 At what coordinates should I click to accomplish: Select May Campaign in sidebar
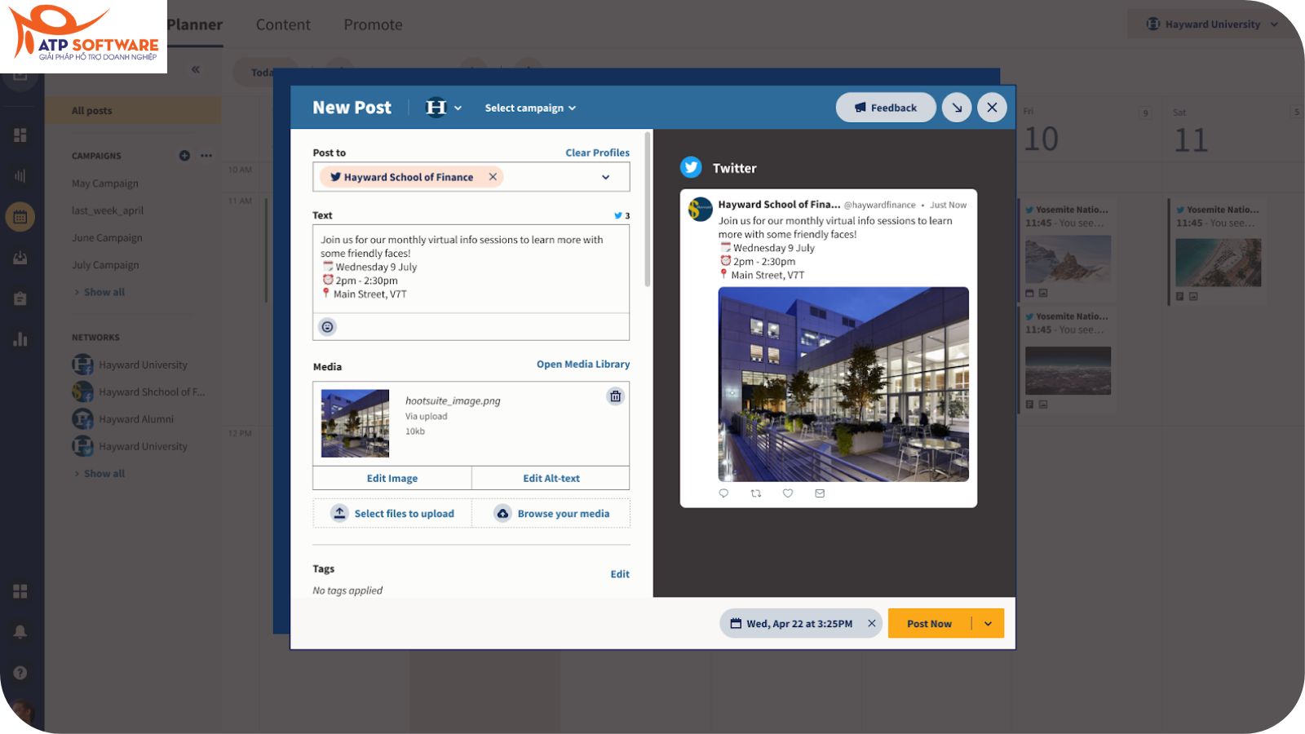105,183
